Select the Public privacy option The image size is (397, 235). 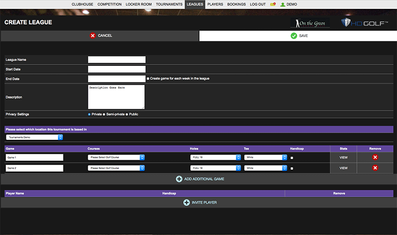pyautogui.click(x=127, y=115)
